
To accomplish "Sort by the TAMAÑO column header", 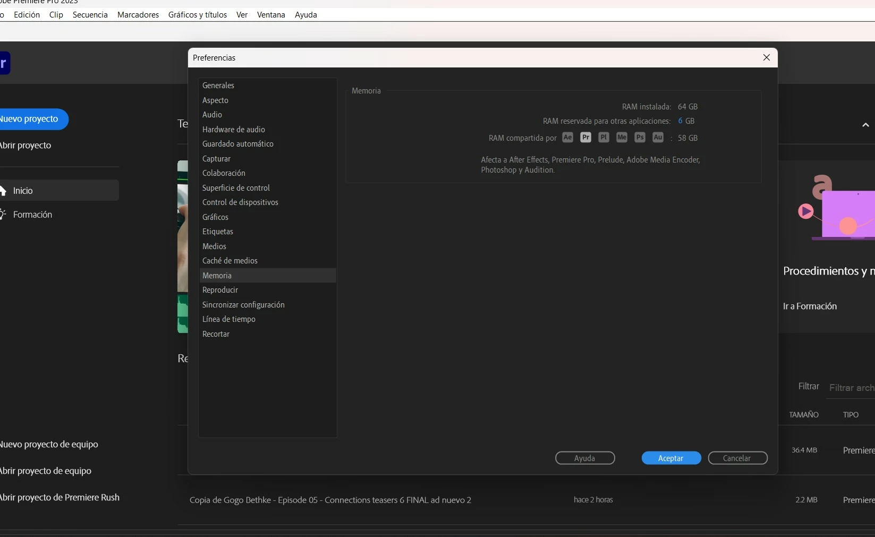I will [x=803, y=415].
